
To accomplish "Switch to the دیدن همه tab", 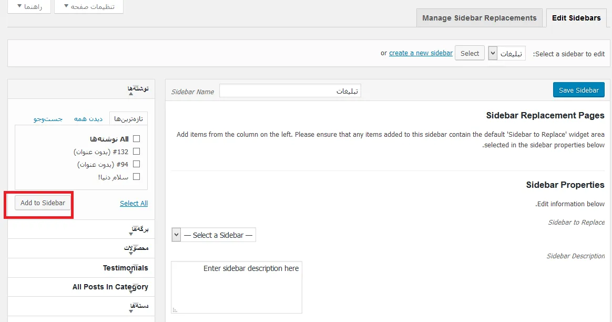I will point(88,119).
